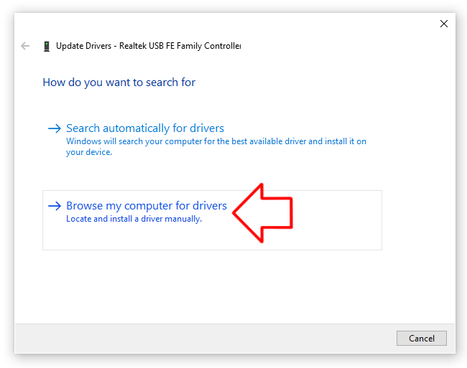This screenshot has height=368, width=467.
Task: Close the Update Drivers dialog with X
Action: (x=444, y=24)
